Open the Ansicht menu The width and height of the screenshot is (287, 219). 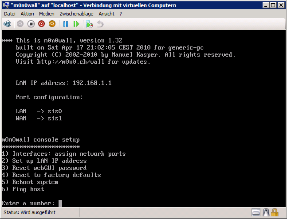pyautogui.click(x=106, y=14)
